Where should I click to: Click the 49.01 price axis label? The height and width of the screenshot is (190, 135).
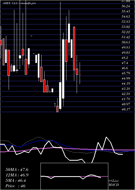coord(126,53)
